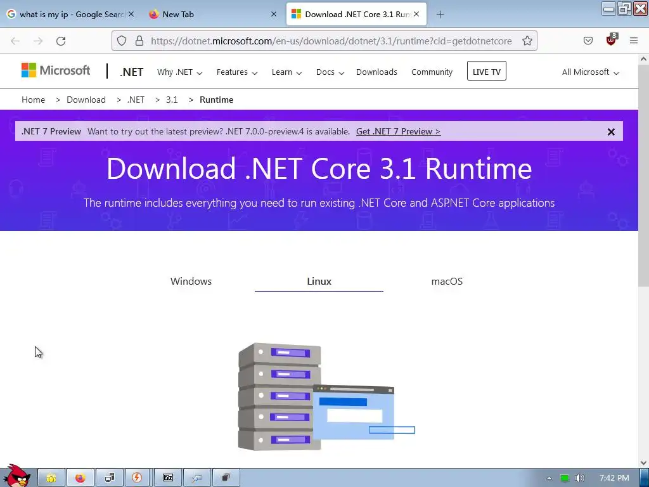Click the back navigation arrow

pyautogui.click(x=15, y=41)
